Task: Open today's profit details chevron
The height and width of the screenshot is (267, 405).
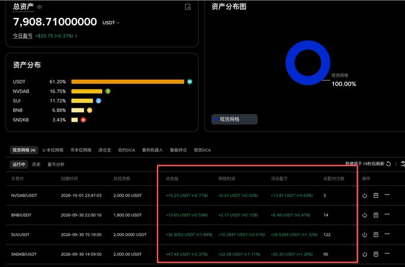Action: (x=76, y=36)
